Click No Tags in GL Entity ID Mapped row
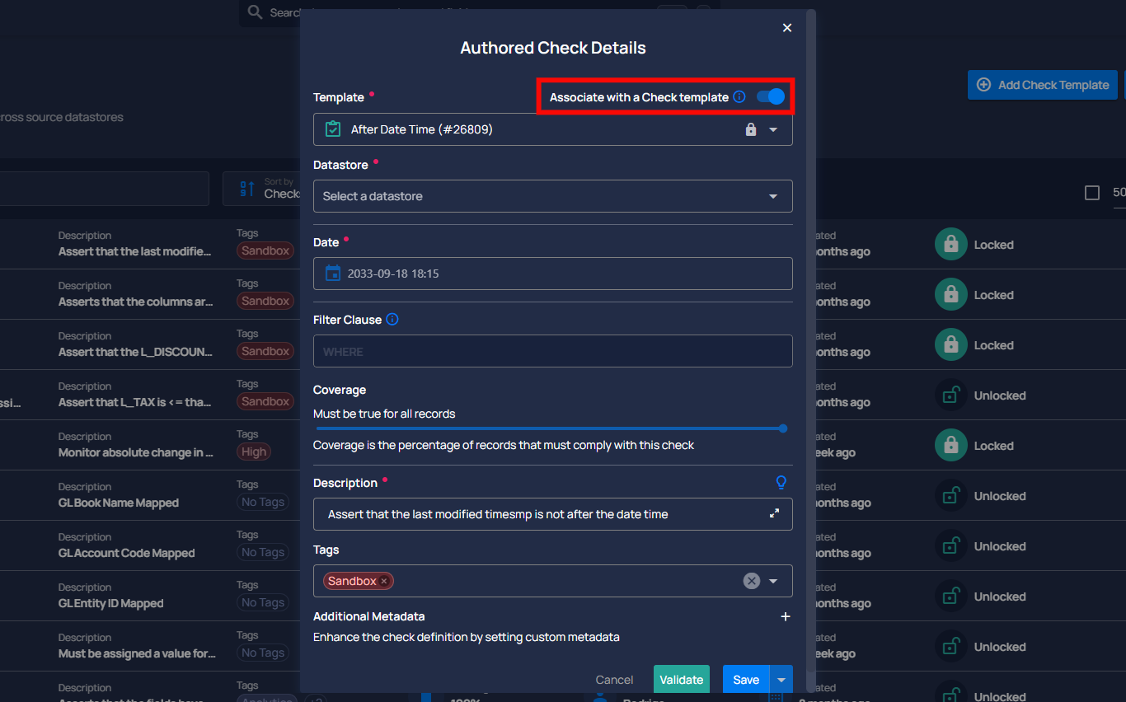This screenshot has width=1126, height=702. 262,602
